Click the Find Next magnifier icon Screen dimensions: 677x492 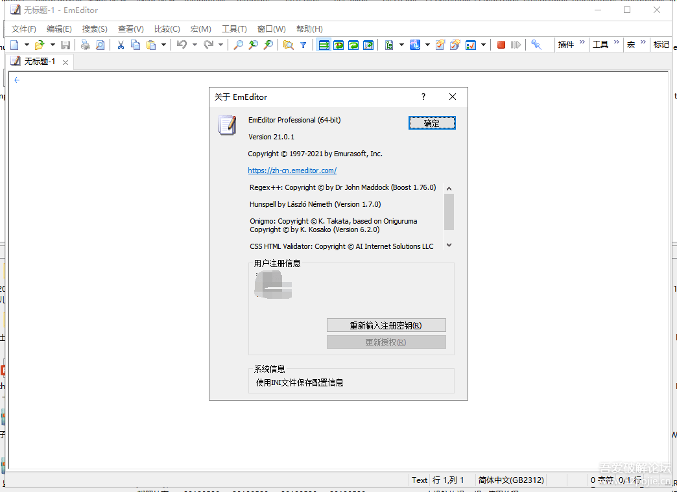pyautogui.click(x=268, y=45)
